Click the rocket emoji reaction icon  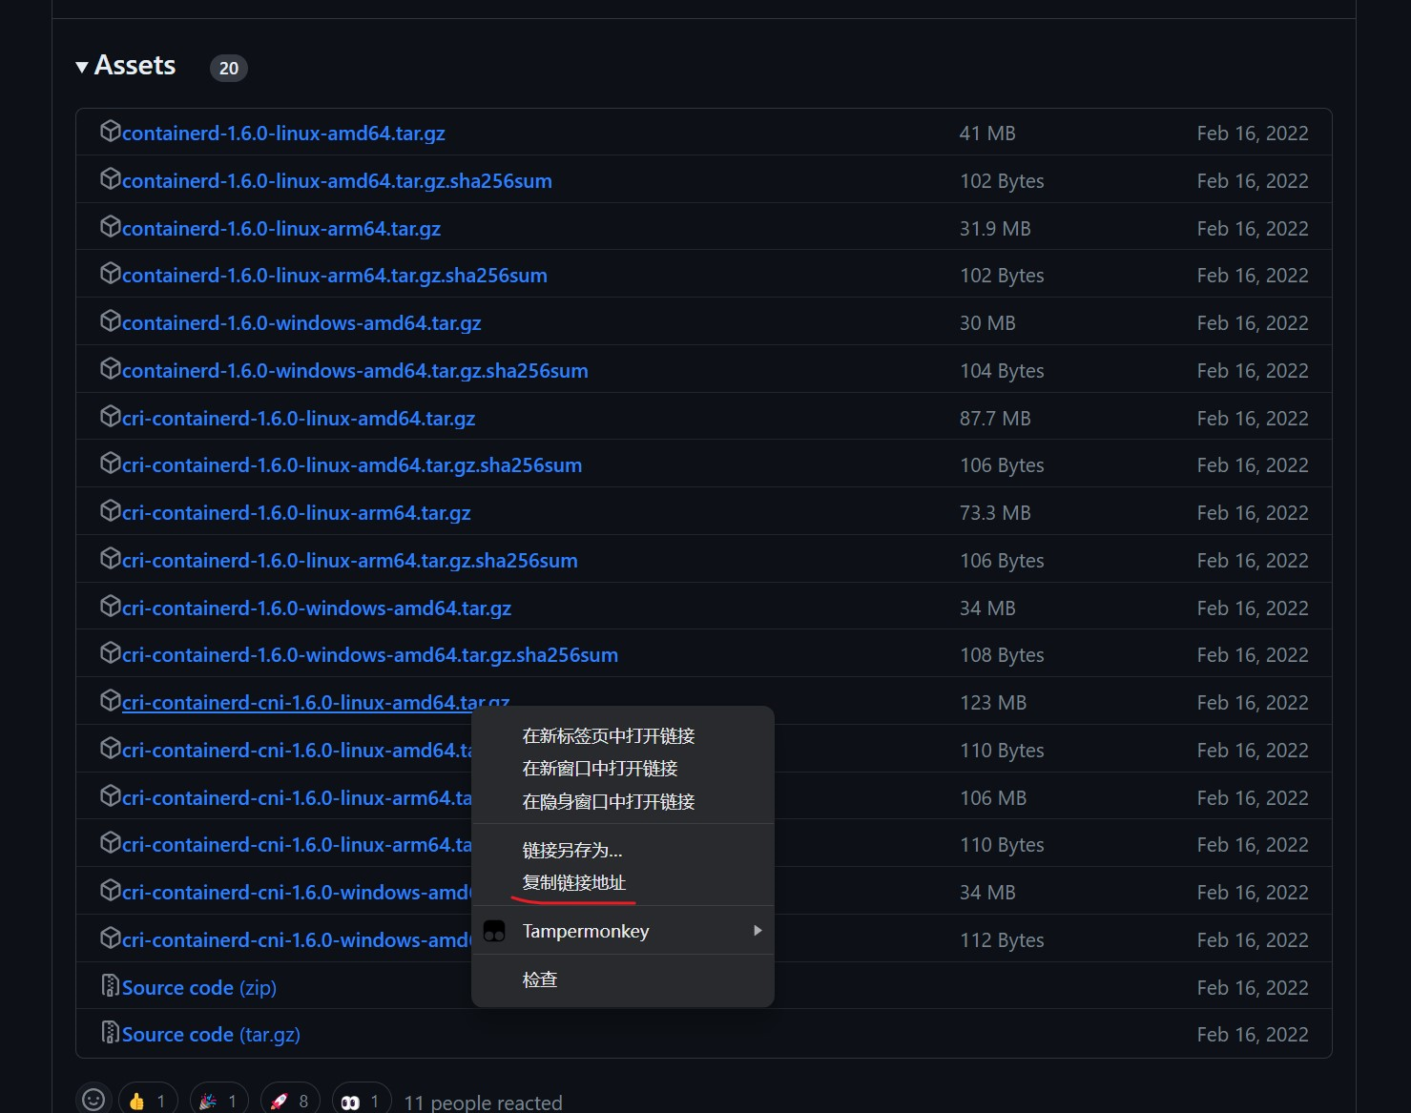point(281,1100)
